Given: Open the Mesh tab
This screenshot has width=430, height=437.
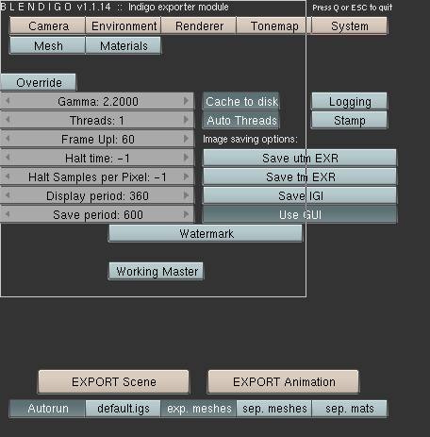Looking at the screenshot, I should click(48, 46).
